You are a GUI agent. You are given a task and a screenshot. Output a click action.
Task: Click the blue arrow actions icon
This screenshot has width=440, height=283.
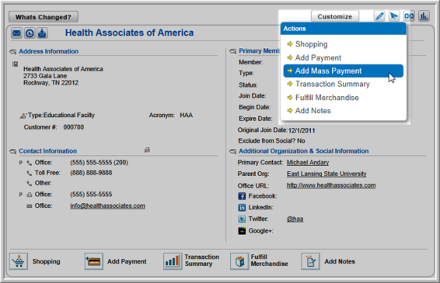point(394,16)
